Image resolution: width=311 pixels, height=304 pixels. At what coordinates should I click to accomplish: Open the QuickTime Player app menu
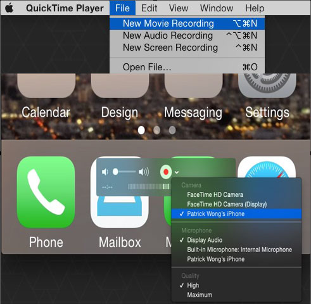click(65, 8)
